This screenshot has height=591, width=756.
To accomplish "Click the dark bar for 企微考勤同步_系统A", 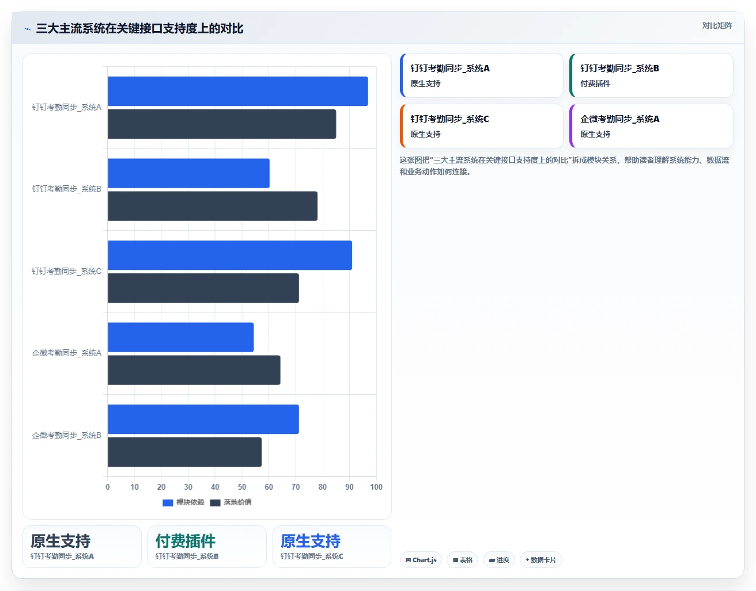I will (x=194, y=370).
